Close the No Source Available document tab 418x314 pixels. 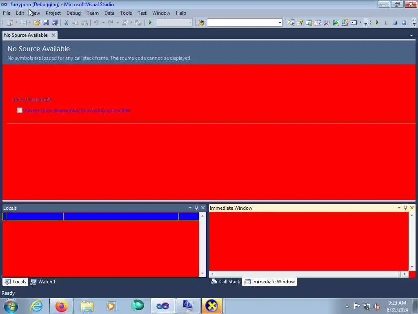53,35
